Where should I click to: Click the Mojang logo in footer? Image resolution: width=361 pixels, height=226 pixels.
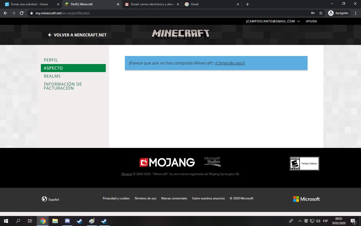167,162
